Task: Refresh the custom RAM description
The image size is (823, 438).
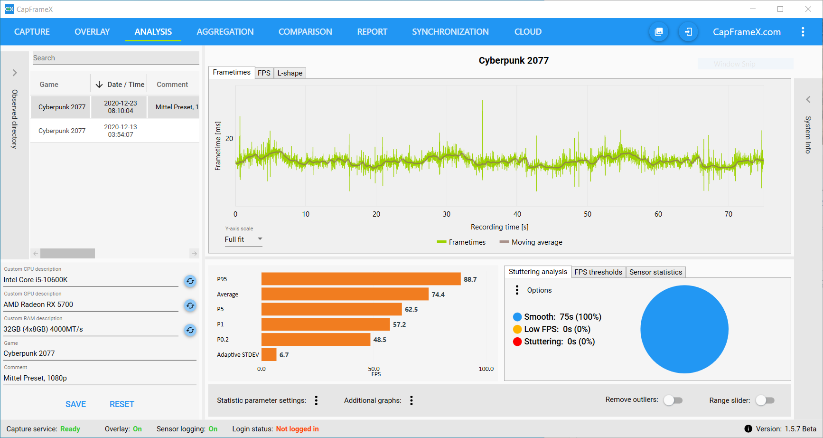Action: 190,330
